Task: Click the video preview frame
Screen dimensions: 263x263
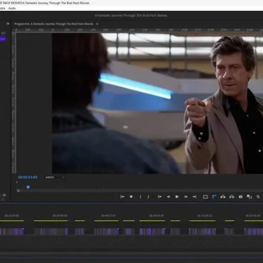Action: point(157,103)
